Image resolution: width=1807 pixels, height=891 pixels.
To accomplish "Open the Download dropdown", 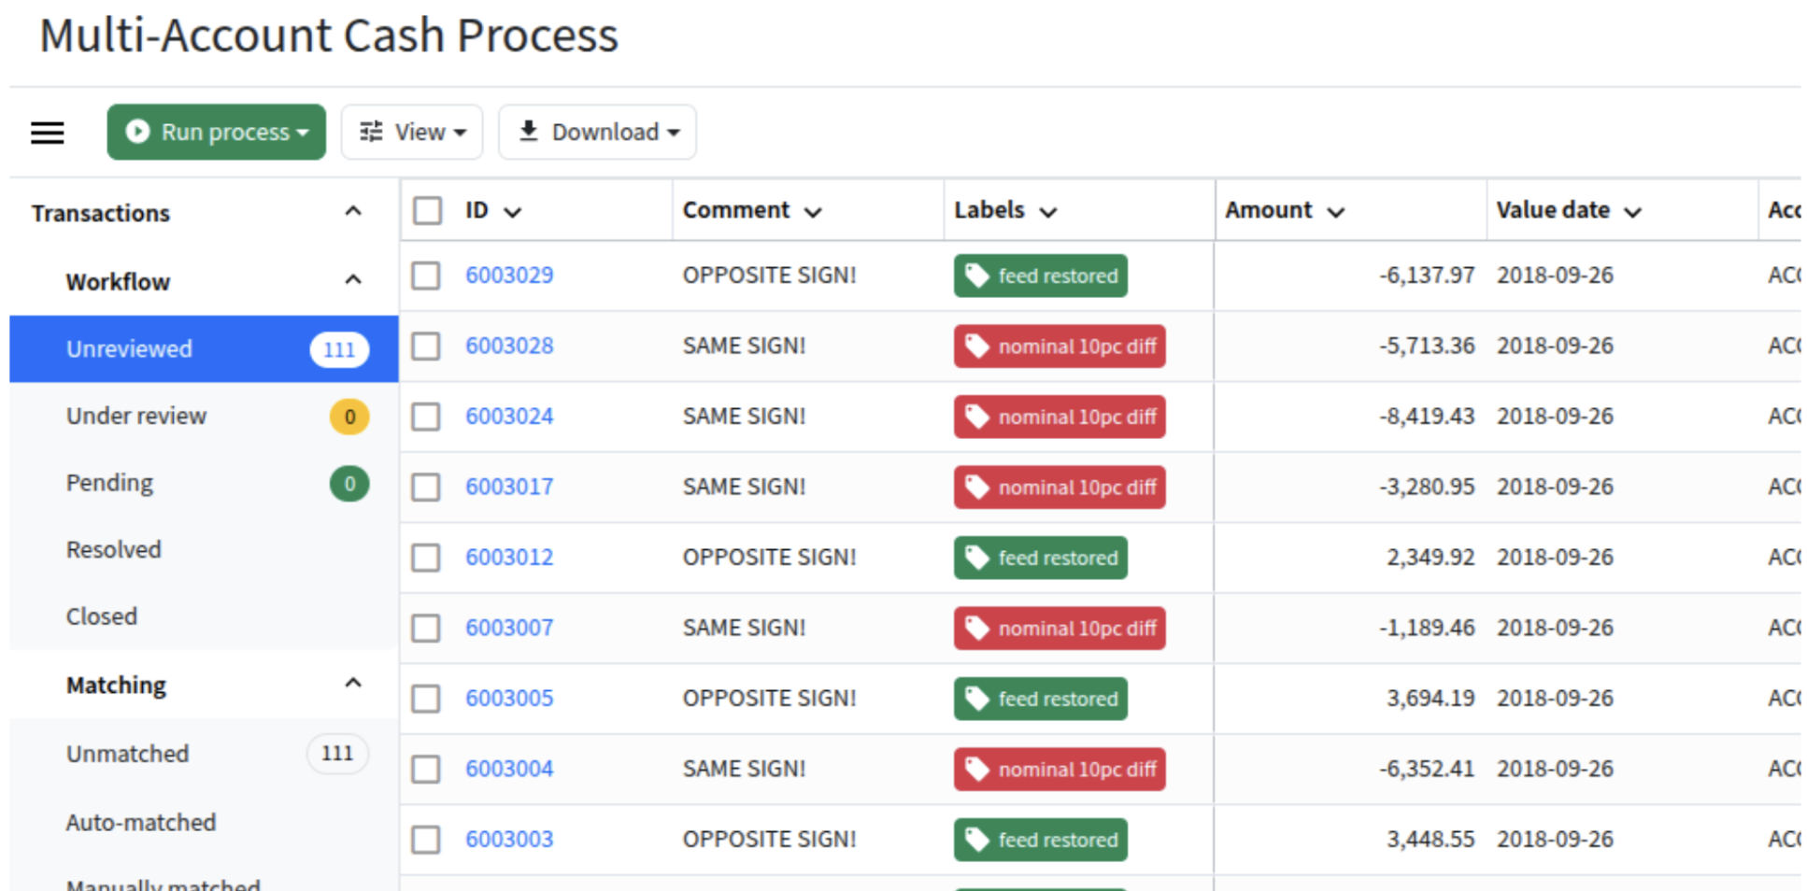I will click(598, 132).
